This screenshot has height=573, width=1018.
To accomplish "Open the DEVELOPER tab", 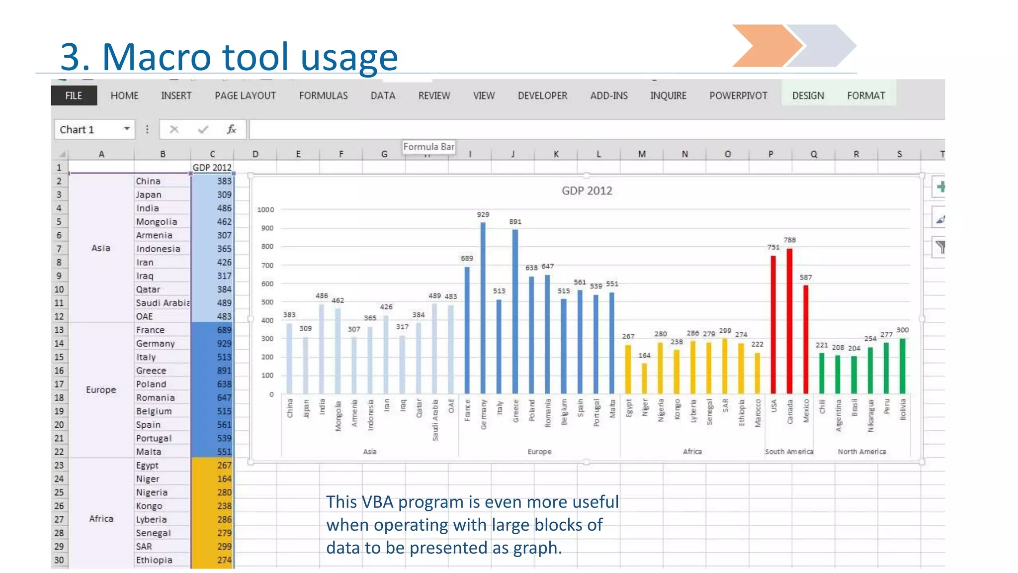I will click(x=542, y=95).
